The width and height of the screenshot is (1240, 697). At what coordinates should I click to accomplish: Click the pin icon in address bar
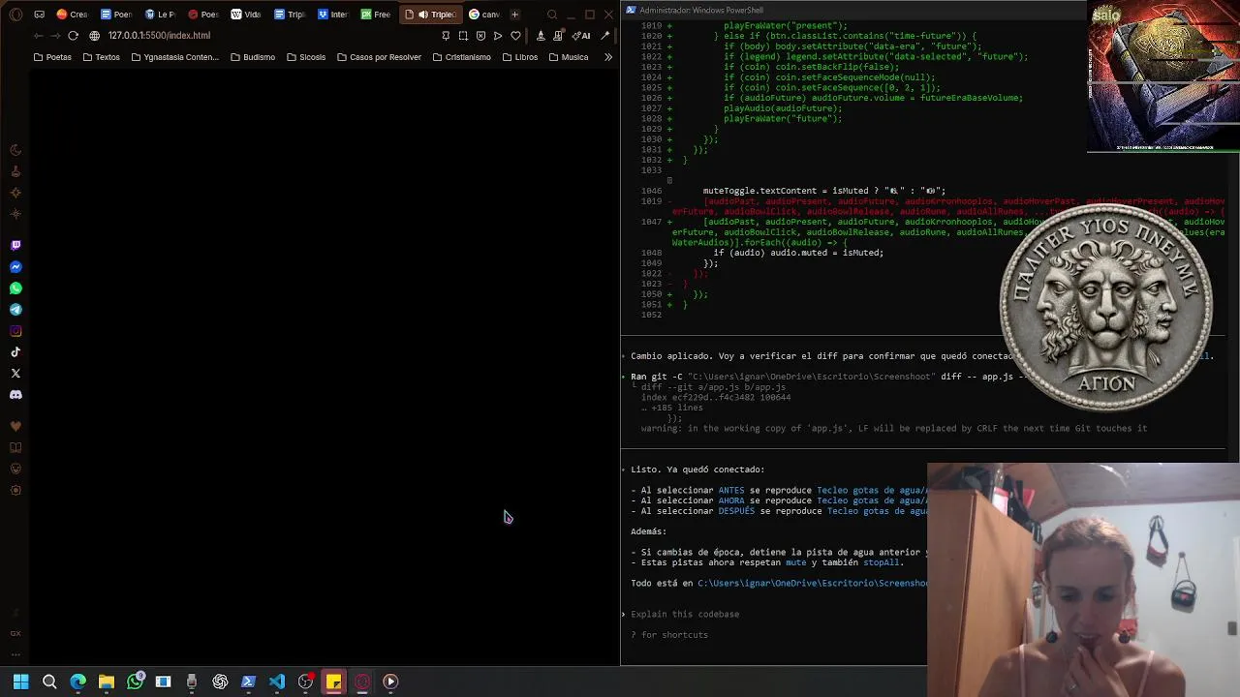[x=446, y=36]
